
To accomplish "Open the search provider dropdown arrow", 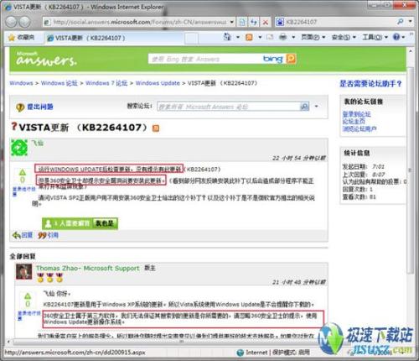I will tap(411, 22).
